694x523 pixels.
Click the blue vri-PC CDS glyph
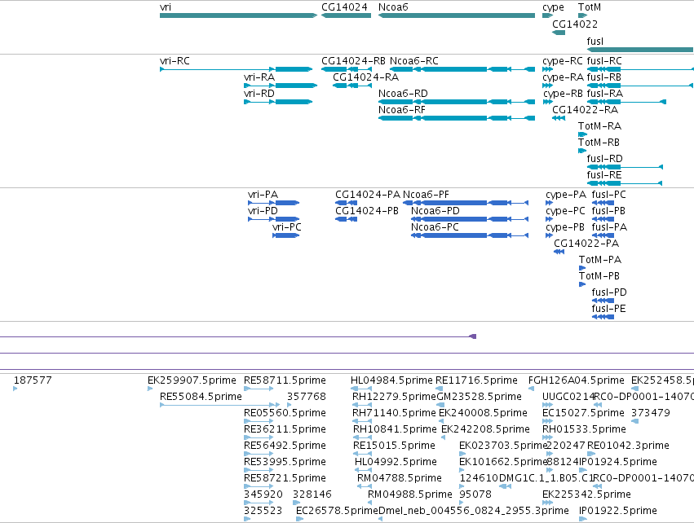(286, 235)
